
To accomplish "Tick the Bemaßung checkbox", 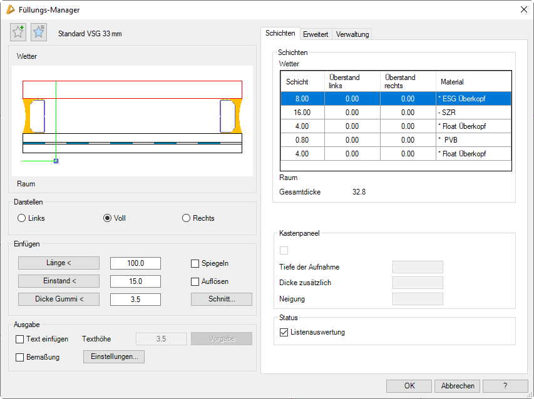I will click(20, 356).
